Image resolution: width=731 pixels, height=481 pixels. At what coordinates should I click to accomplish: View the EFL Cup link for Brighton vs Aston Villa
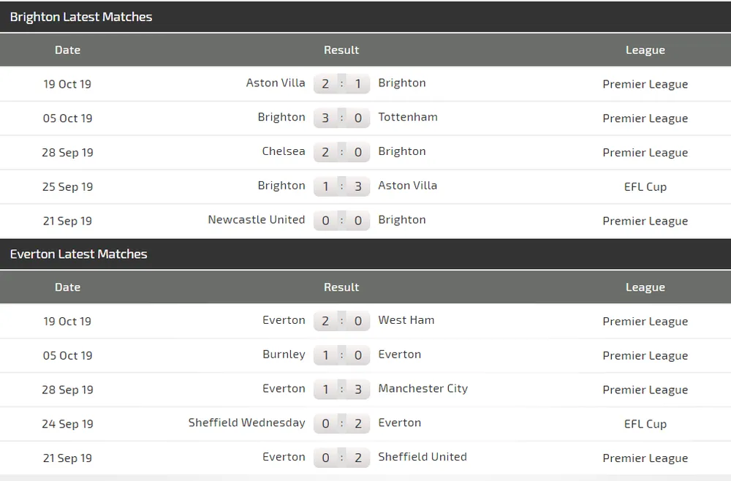[645, 186]
